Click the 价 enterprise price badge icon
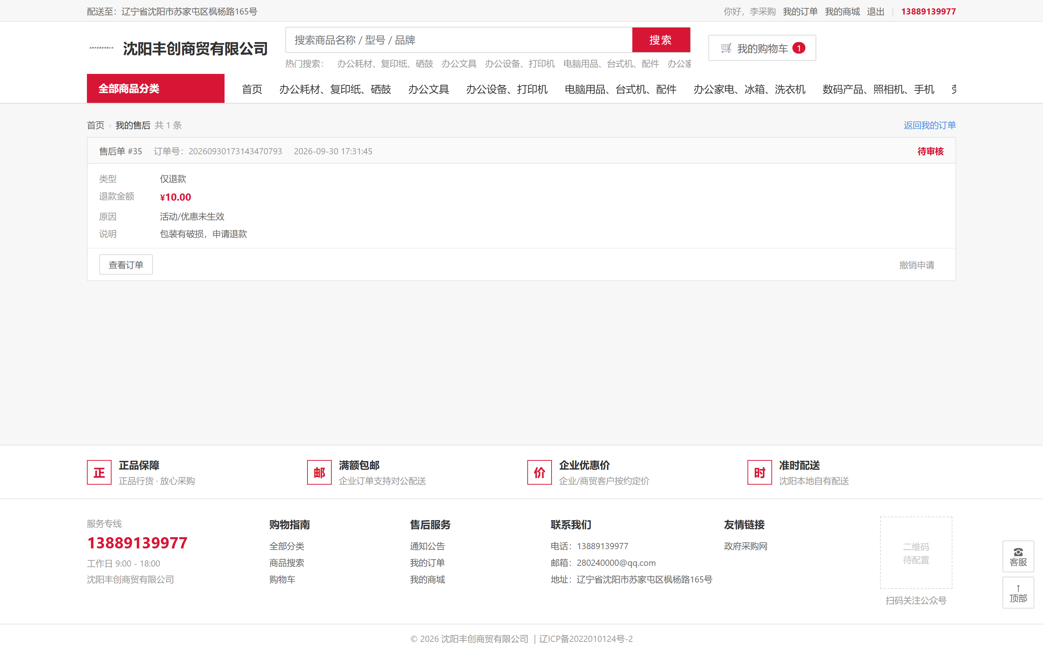The image size is (1043, 652). pyautogui.click(x=540, y=473)
